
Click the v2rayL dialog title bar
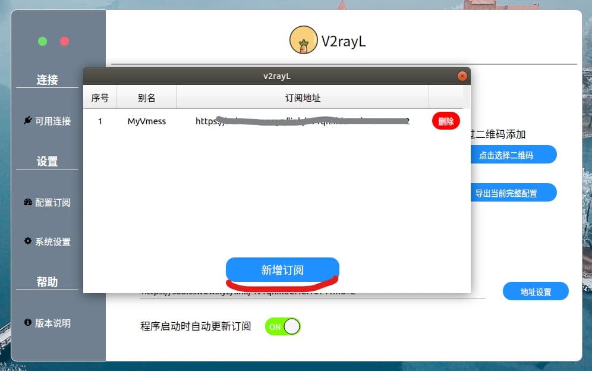click(277, 76)
